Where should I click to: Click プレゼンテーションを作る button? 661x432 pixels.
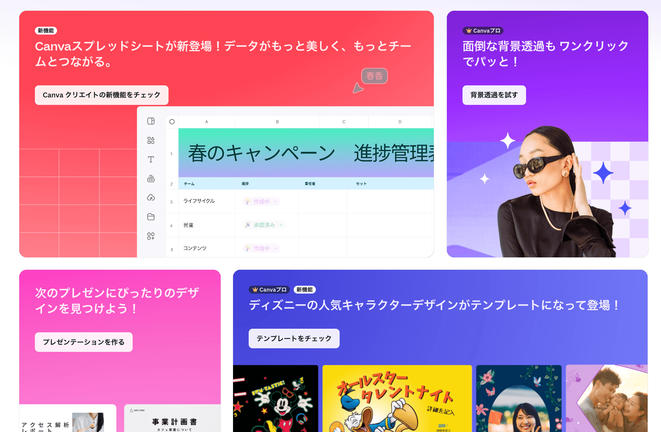point(84,342)
